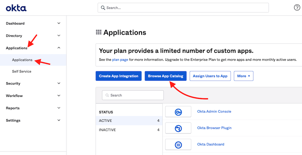Focus the applications list Search box
Screen dimensions: 302x155
point(133,95)
